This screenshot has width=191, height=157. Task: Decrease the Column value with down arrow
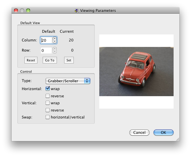(x=55, y=41)
